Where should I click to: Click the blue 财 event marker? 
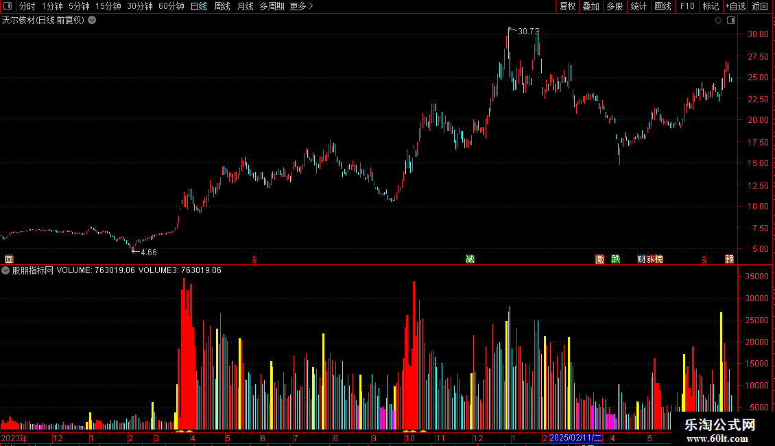point(641,259)
